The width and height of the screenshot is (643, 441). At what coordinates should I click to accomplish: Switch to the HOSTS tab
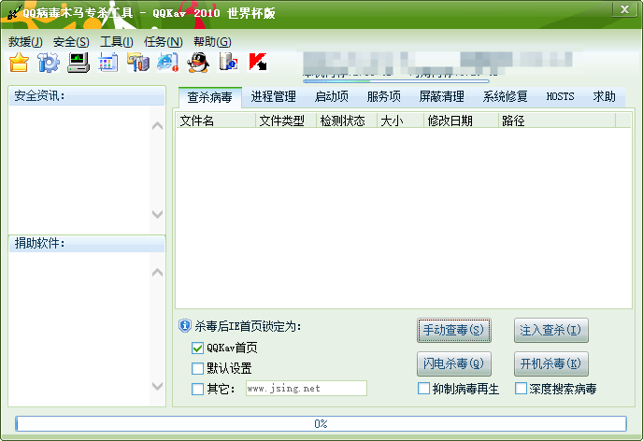[560, 97]
